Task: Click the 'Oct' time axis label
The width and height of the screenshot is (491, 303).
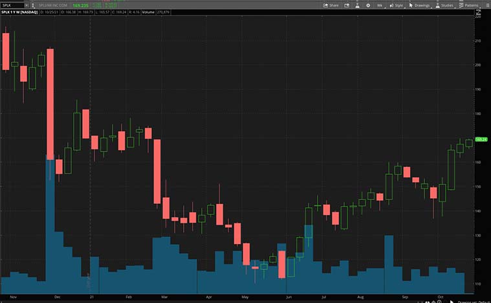Action: pyautogui.click(x=441, y=297)
